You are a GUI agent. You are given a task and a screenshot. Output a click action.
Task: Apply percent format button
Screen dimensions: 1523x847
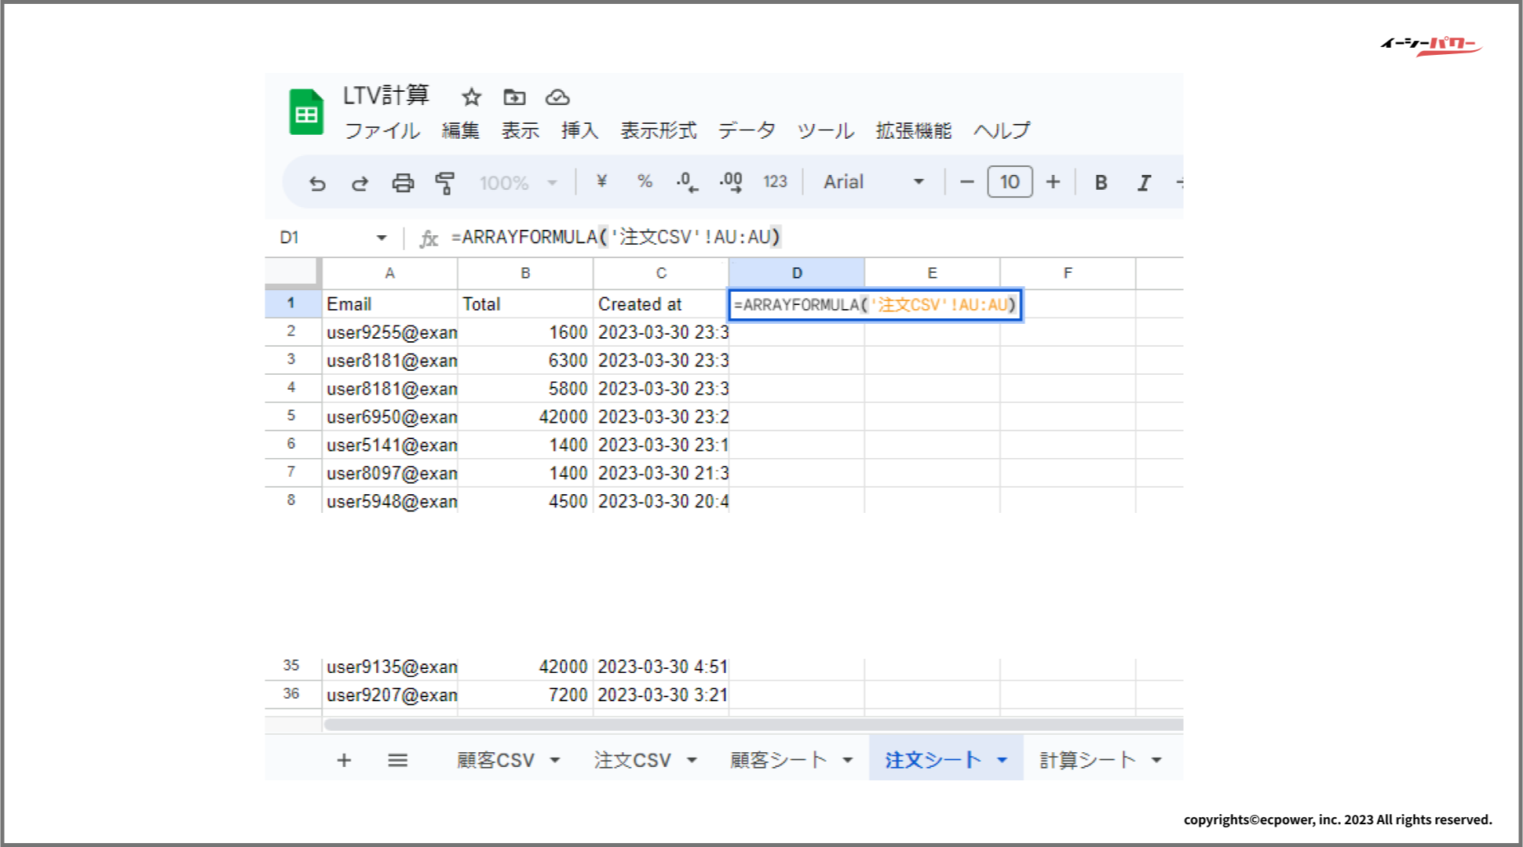[645, 181]
